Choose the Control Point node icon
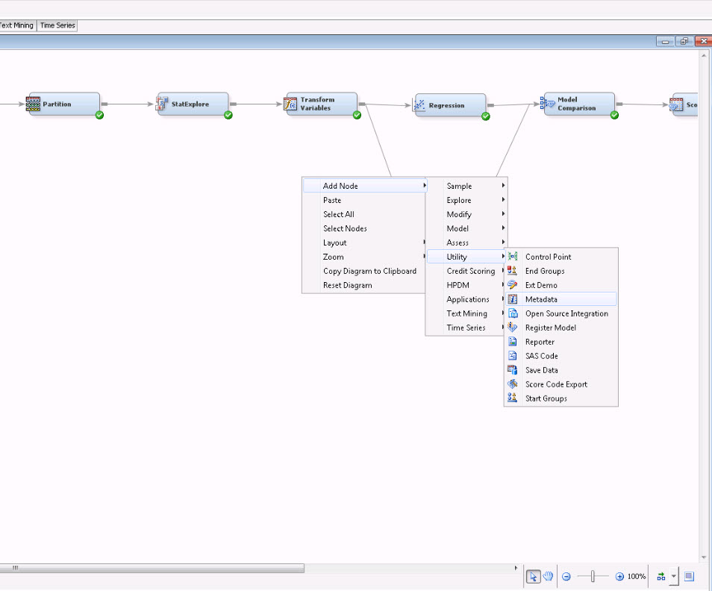Screen dimensions: 712x591 click(513, 257)
